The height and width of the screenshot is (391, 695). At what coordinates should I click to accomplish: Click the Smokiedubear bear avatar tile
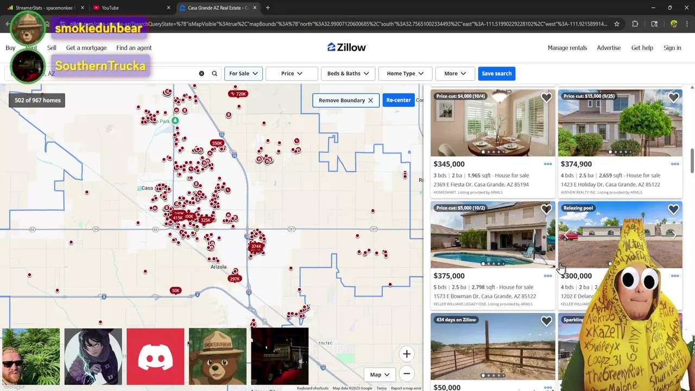click(x=218, y=356)
